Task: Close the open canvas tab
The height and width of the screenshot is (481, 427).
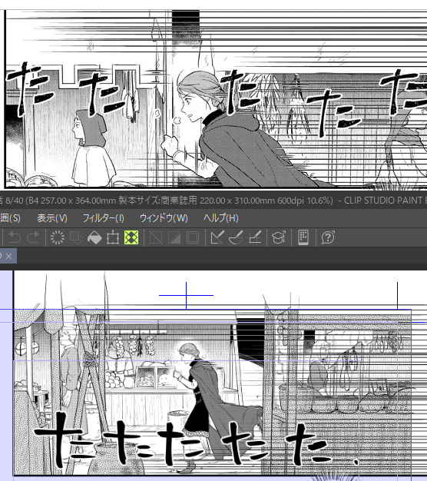Action: coord(9,256)
